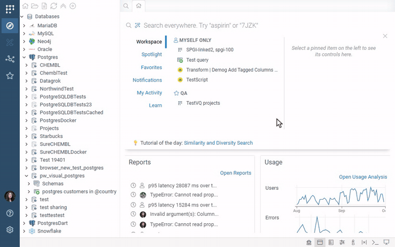
Task: Select the Spotlight tab
Action: 152,54
